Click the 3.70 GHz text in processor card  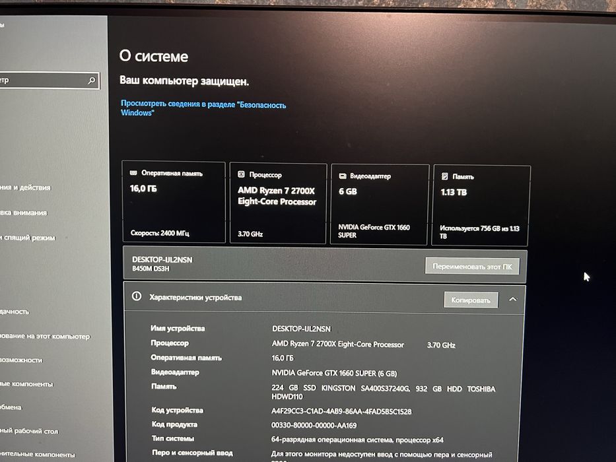(x=250, y=234)
